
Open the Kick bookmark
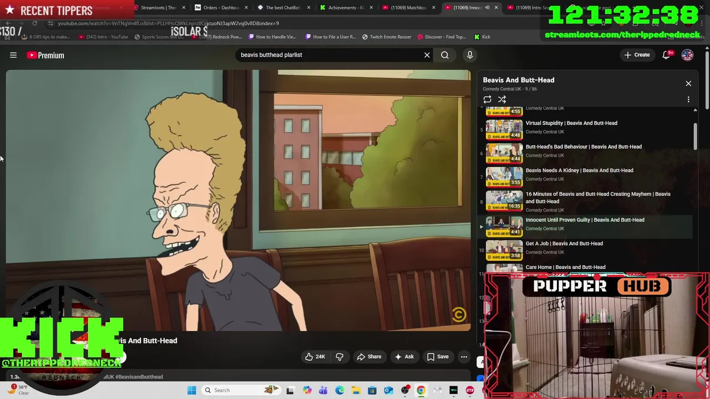click(x=482, y=37)
